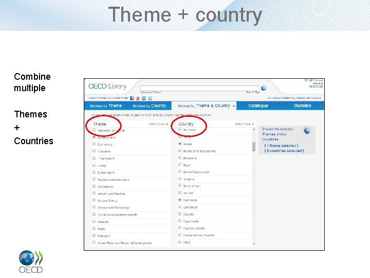Check the Central African Republic checkbox
This screenshot has width=370, height=278.
pyautogui.click(x=180, y=235)
